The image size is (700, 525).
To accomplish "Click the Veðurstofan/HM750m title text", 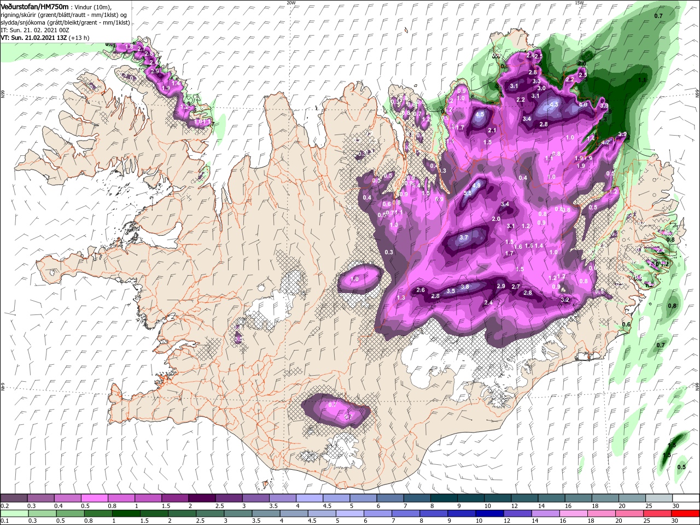I will click(x=35, y=6).
